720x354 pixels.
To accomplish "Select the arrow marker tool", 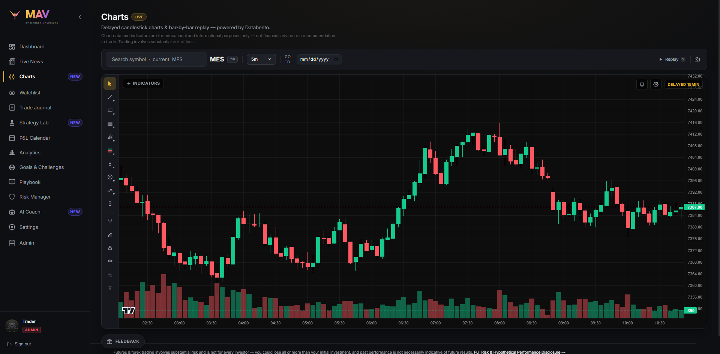I will pos(110,164).
